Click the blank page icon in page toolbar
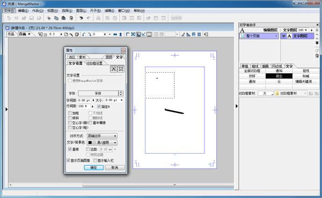 pos(66,34)
